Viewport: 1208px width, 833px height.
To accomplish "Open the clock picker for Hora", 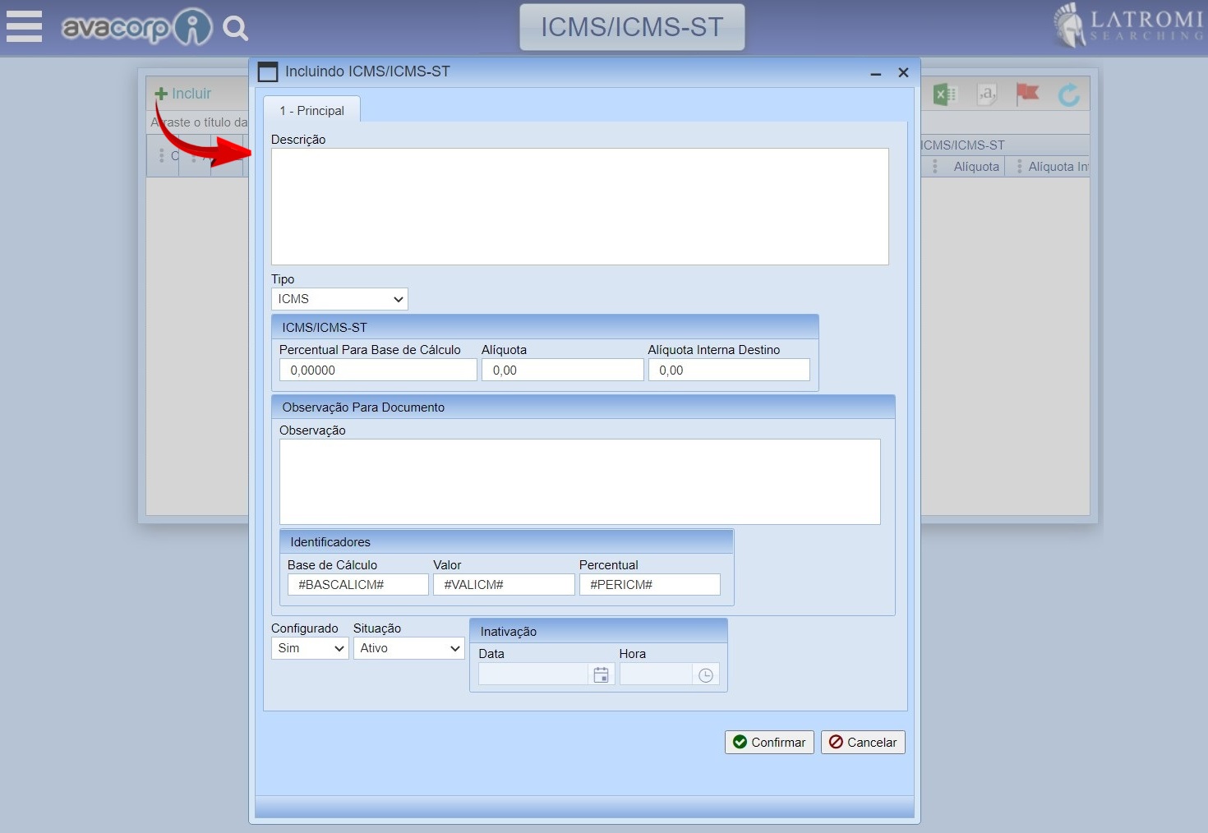I will click(705, 674).
